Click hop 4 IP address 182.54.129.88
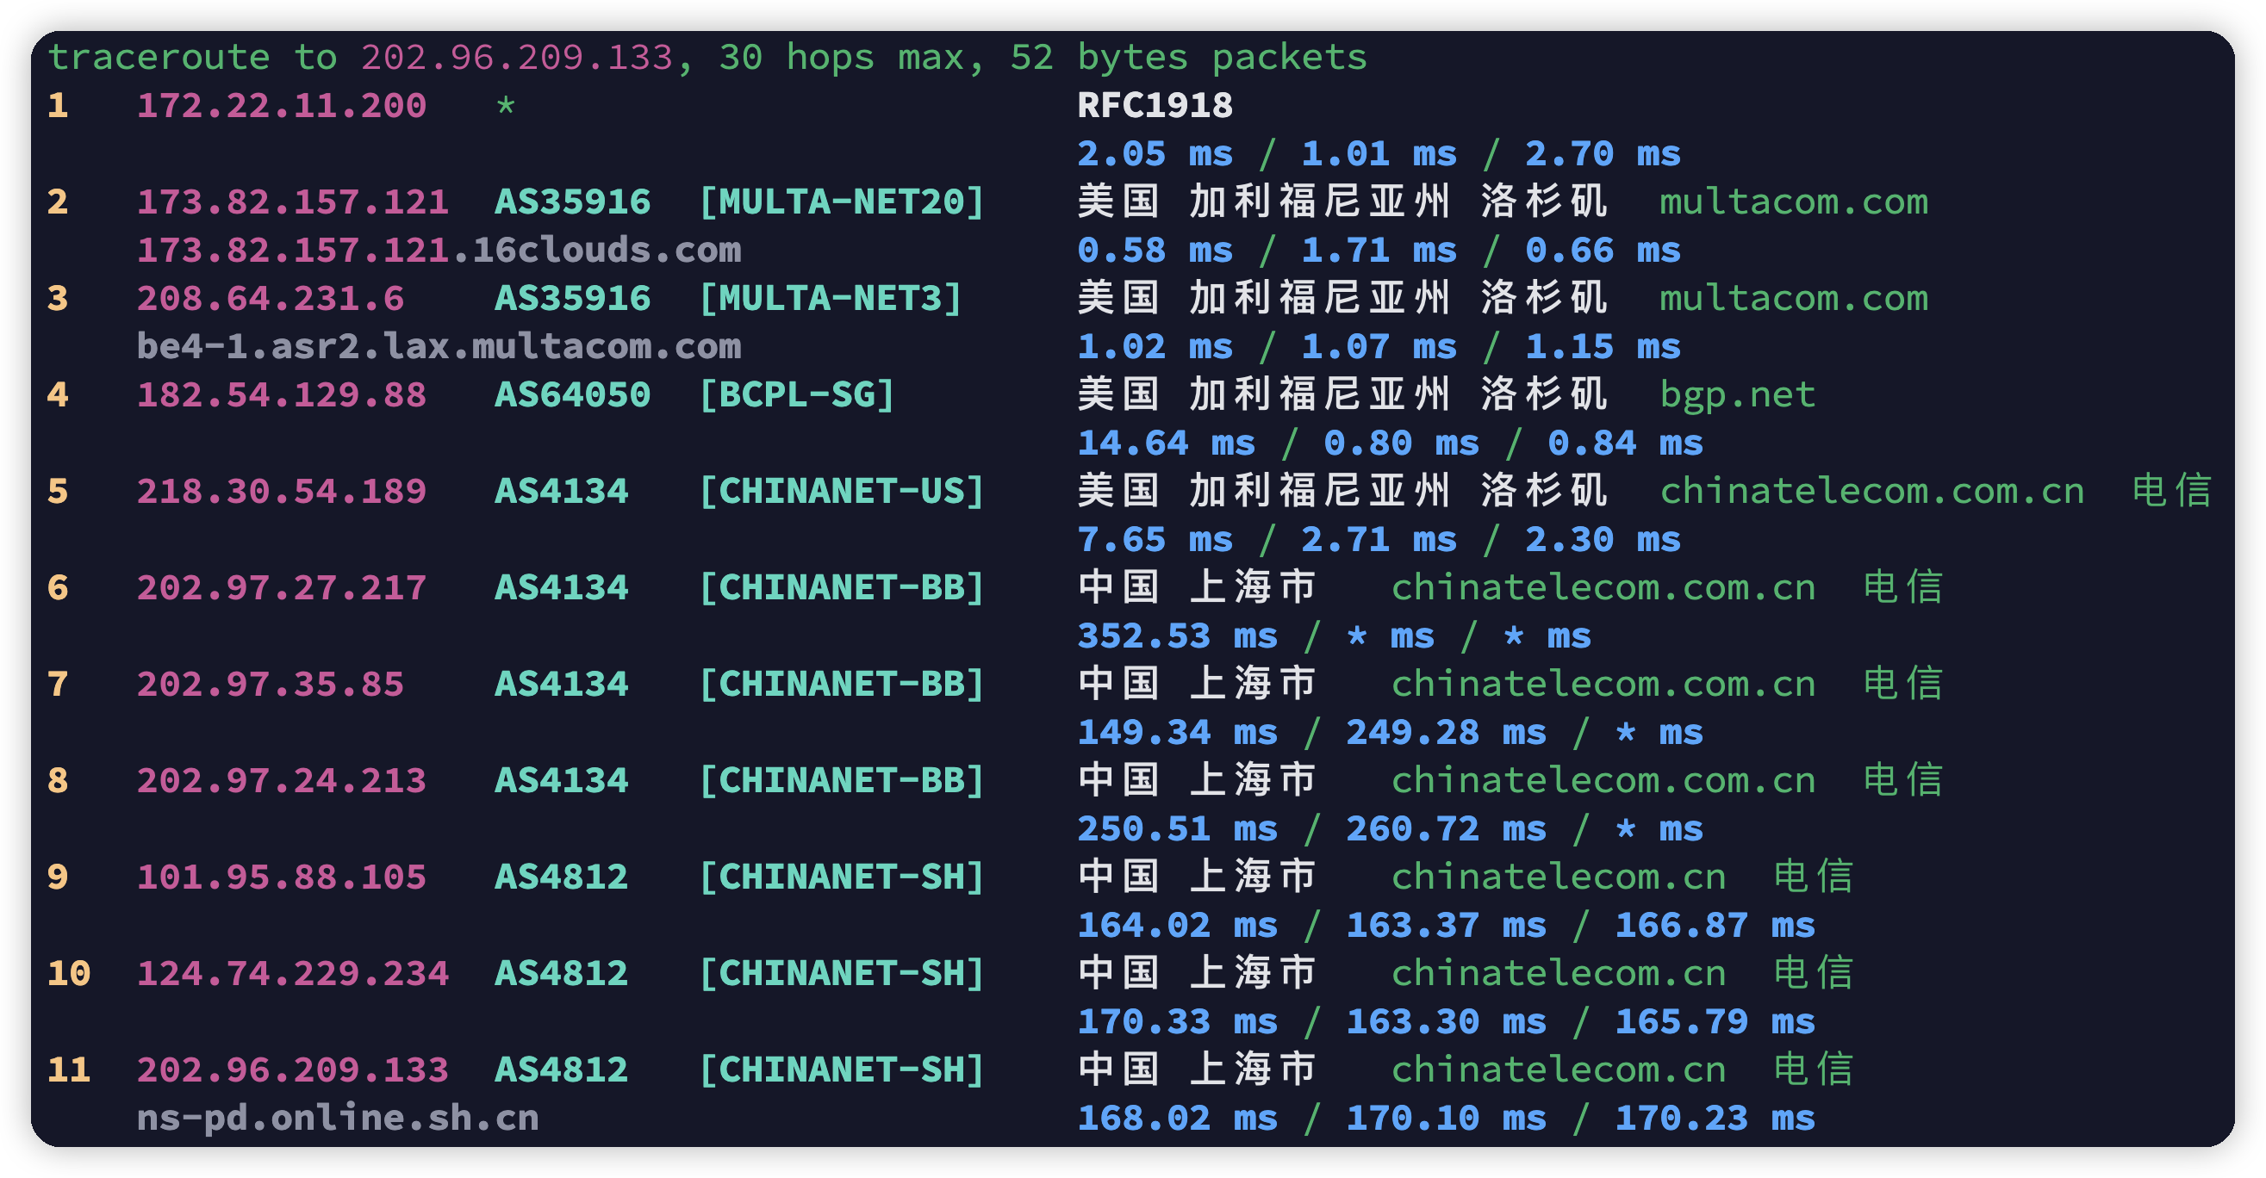 pos(282,395)
